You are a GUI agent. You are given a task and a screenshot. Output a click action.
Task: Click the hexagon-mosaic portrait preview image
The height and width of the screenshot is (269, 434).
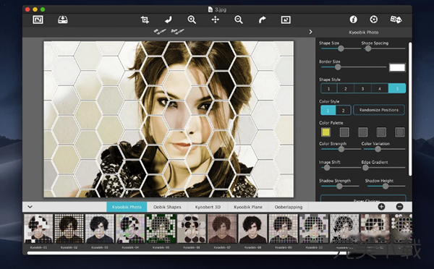click(x=169, y=119)
